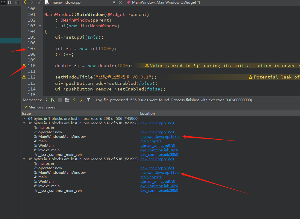Select '7: __scrt_common_main_seh' frame under record 507
300x219 pixels.
coord(58,155)
